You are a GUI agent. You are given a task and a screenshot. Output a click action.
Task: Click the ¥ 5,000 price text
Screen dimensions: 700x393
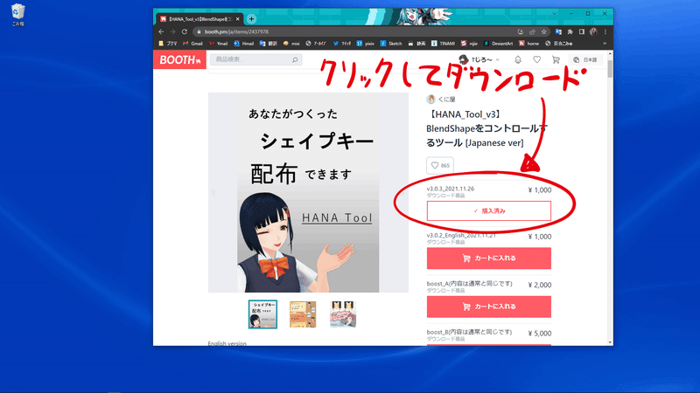(540, 334)
